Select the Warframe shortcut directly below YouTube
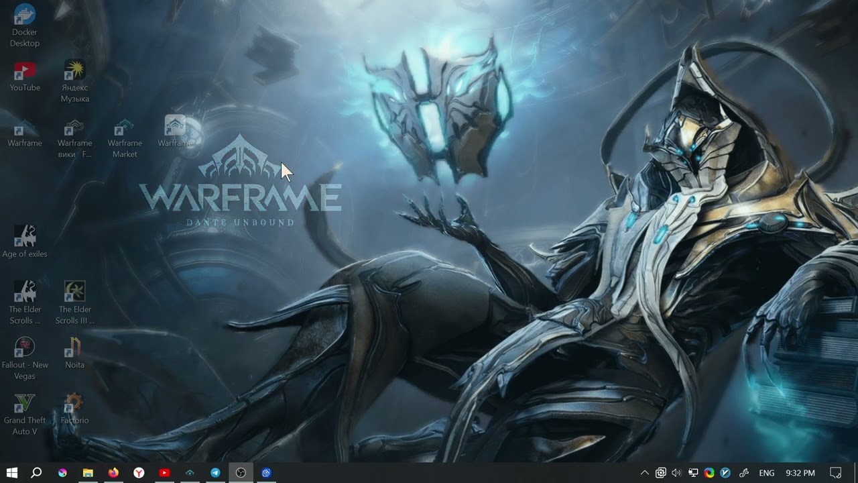The image size is (858, 483). point(25,133)
